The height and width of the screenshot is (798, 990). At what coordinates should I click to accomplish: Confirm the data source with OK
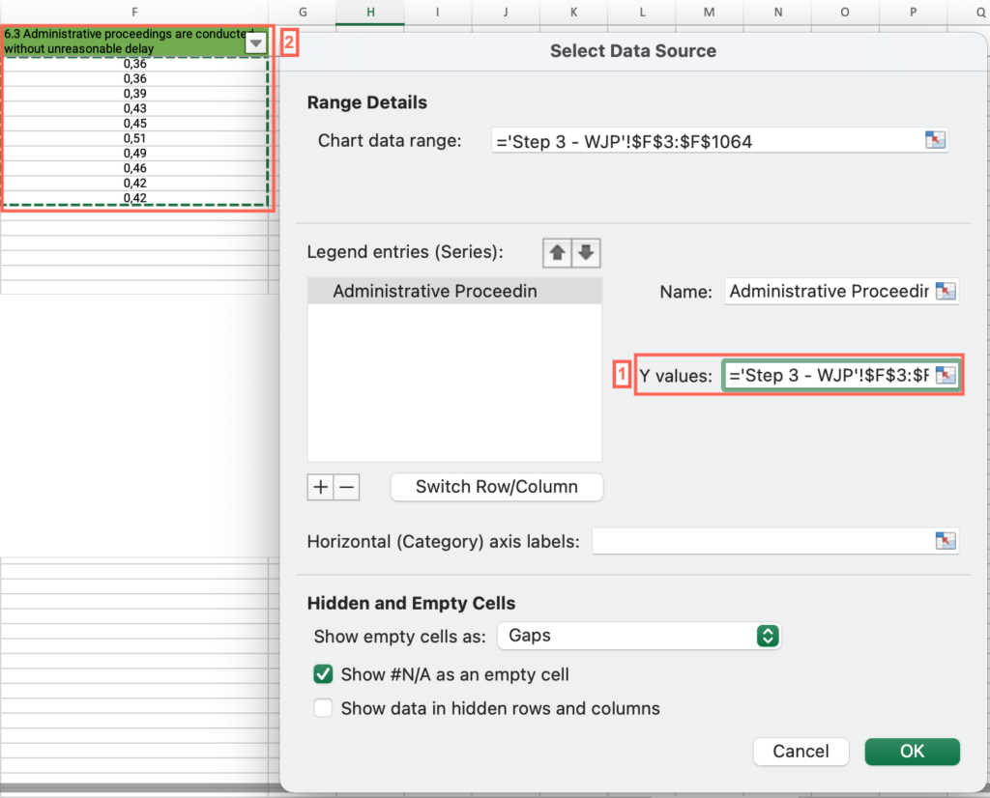912,752
